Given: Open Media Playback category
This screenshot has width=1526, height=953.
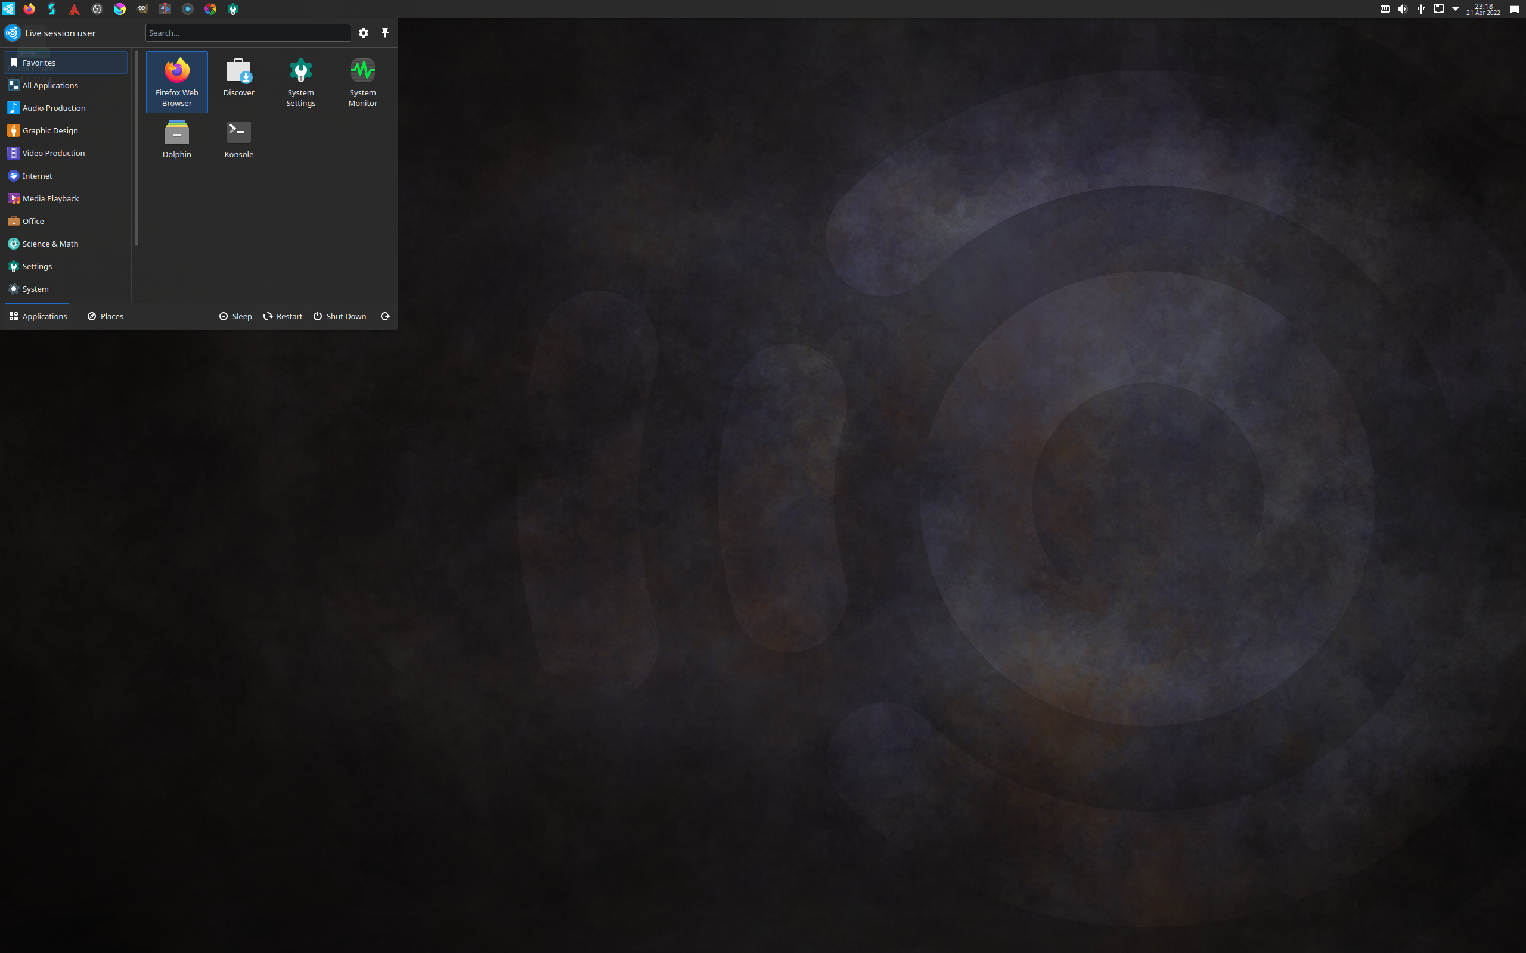Looking at the screenshot, I should [66, 198].
